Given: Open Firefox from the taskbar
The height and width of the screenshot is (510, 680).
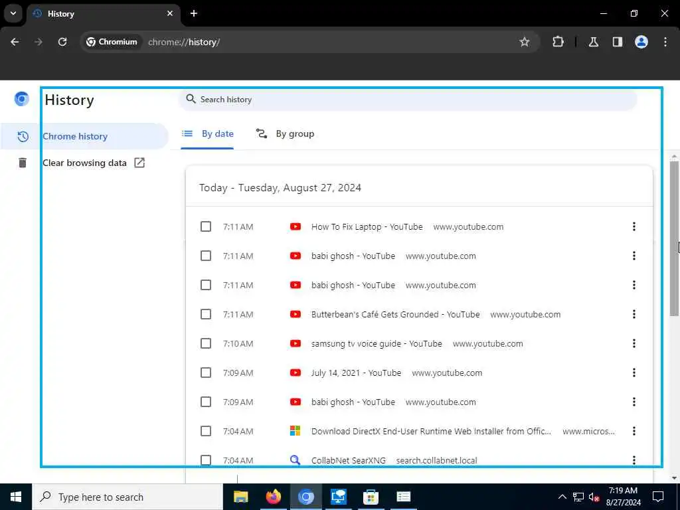Looking at the screenshot, I should [x=273, y=497].
